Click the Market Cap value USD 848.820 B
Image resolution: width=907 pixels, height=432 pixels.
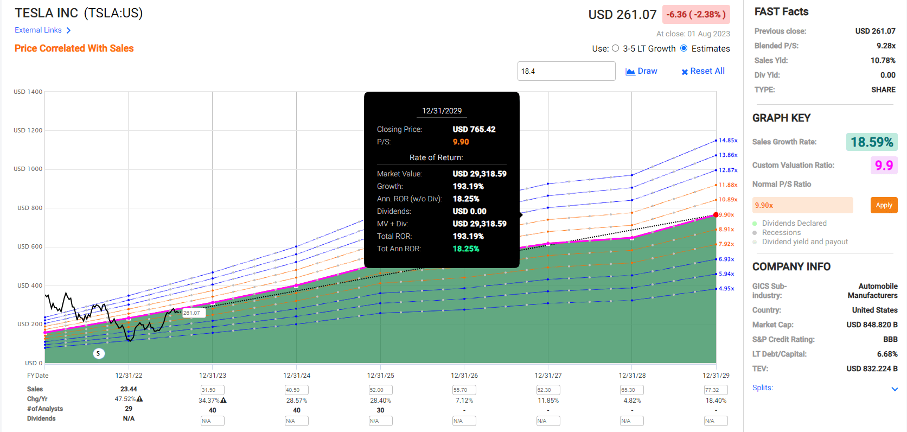(x=872, y=325)
